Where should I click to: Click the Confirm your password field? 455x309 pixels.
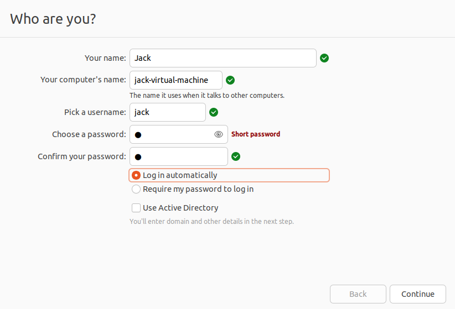[178, 156]
